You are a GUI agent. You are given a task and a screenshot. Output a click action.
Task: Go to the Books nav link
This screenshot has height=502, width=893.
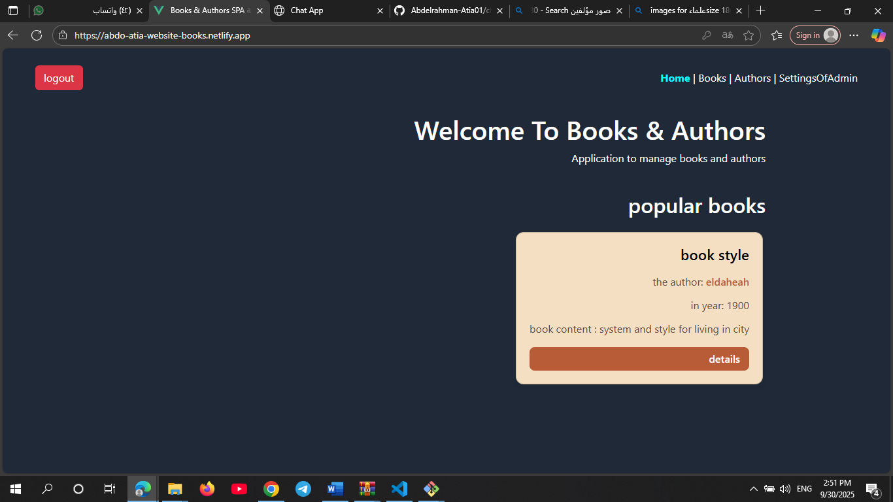click(x=712, y=78)
